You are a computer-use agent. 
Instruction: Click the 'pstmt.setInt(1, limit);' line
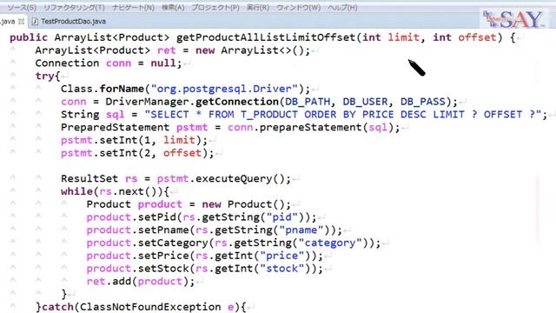click(x=134, y=140)
